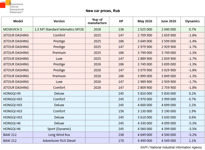Screen dimensions: 205x150
Task: Select the Dynamics column header
Action: pyautogui.click(x=192, y=21)
